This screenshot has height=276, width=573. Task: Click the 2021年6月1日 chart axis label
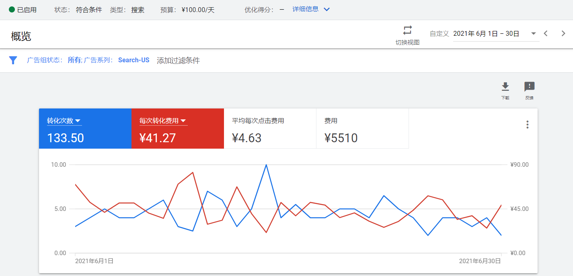94,261
